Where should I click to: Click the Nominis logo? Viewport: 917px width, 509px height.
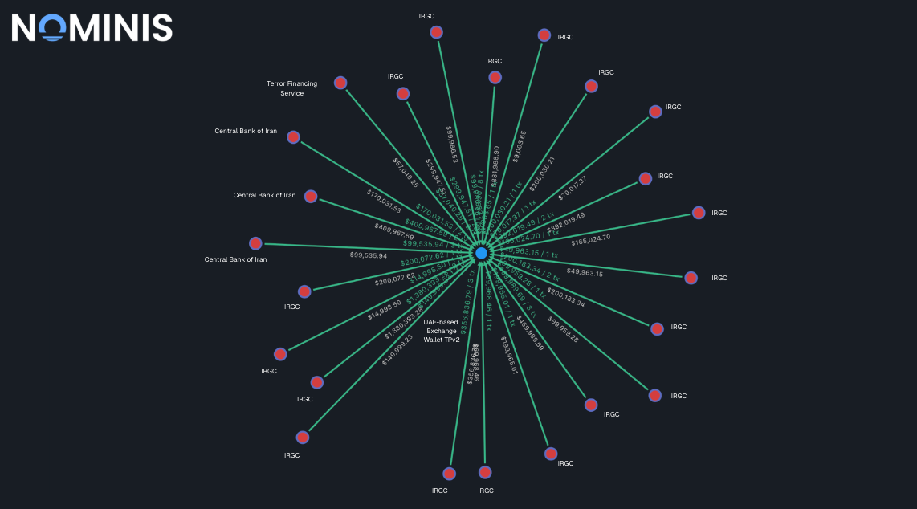click(x=92, y=28)
